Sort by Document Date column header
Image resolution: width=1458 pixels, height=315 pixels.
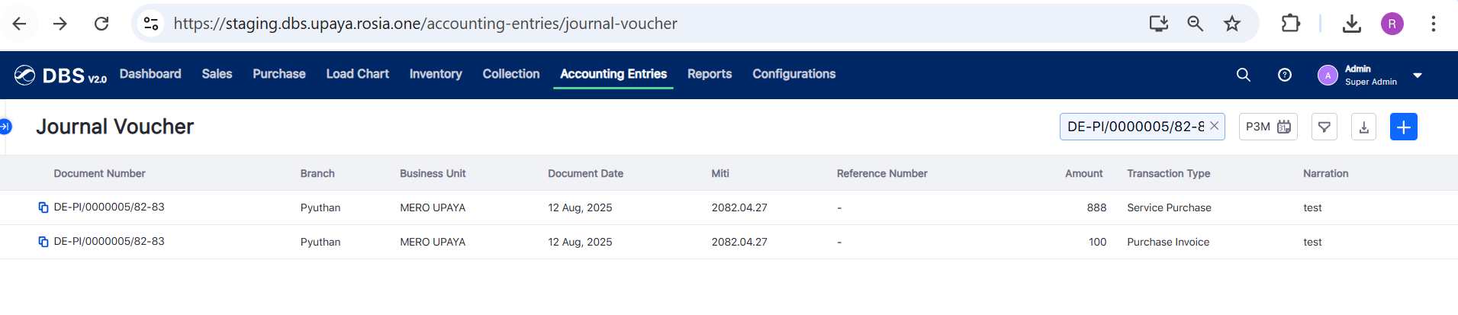585,174
